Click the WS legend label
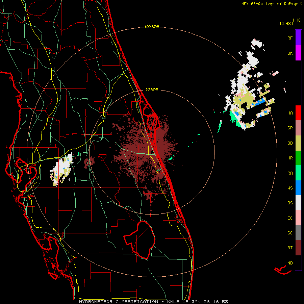This screenshot has width=304, height=304. click(x=290, y=188)
